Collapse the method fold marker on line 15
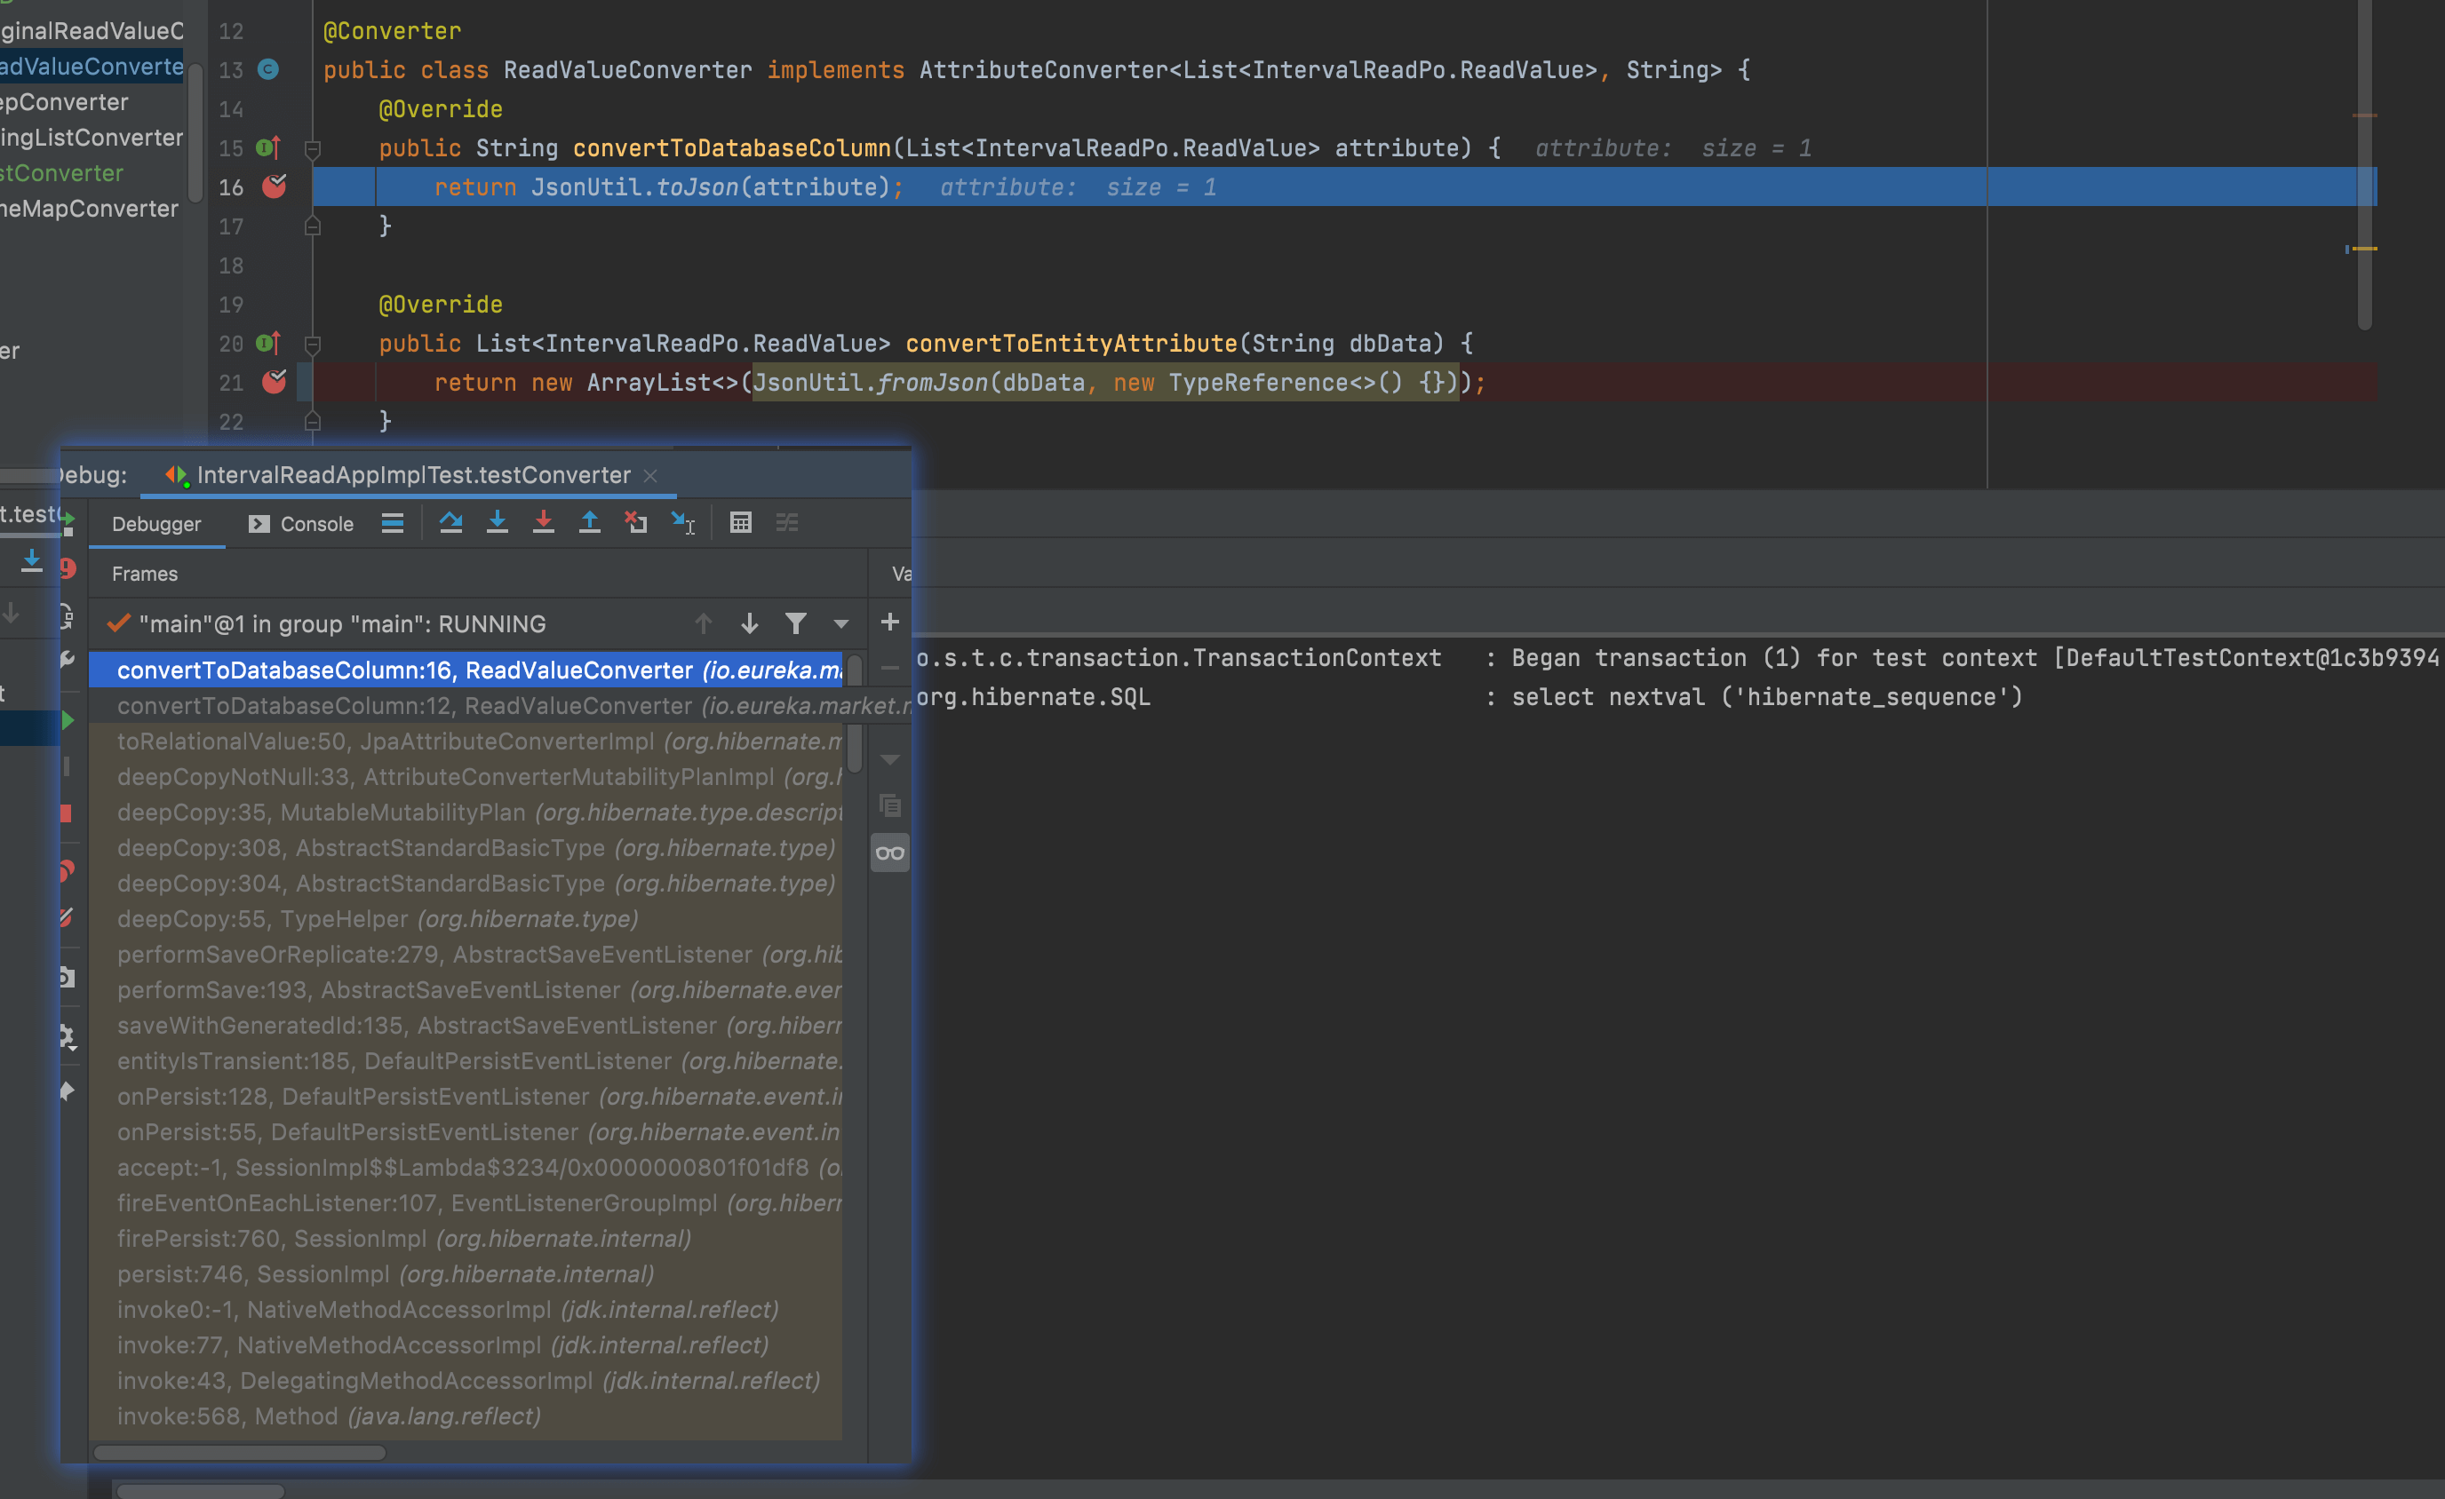The image size is (2445, 1499). point(313,149)
